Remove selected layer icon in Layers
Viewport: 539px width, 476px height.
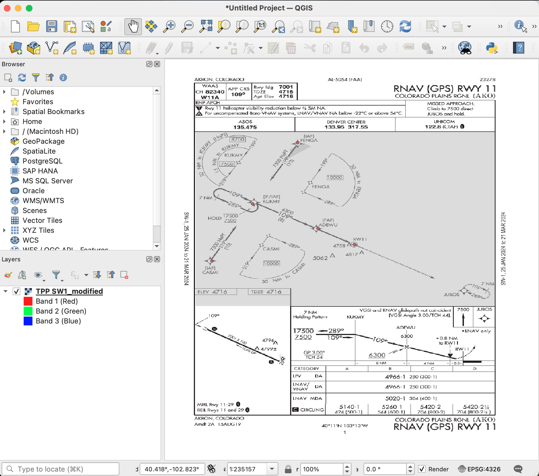coord(124,275)
